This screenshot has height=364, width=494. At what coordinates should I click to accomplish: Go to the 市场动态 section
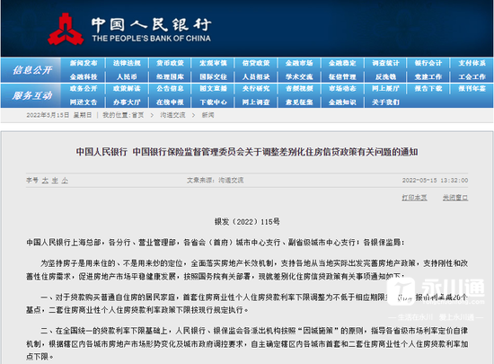pos(342,89)
